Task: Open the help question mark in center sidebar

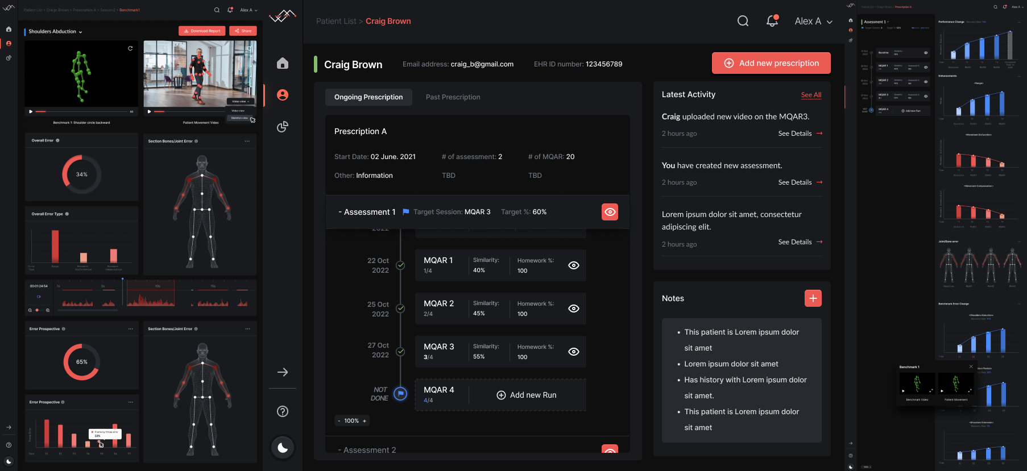Action: [283, 411]
